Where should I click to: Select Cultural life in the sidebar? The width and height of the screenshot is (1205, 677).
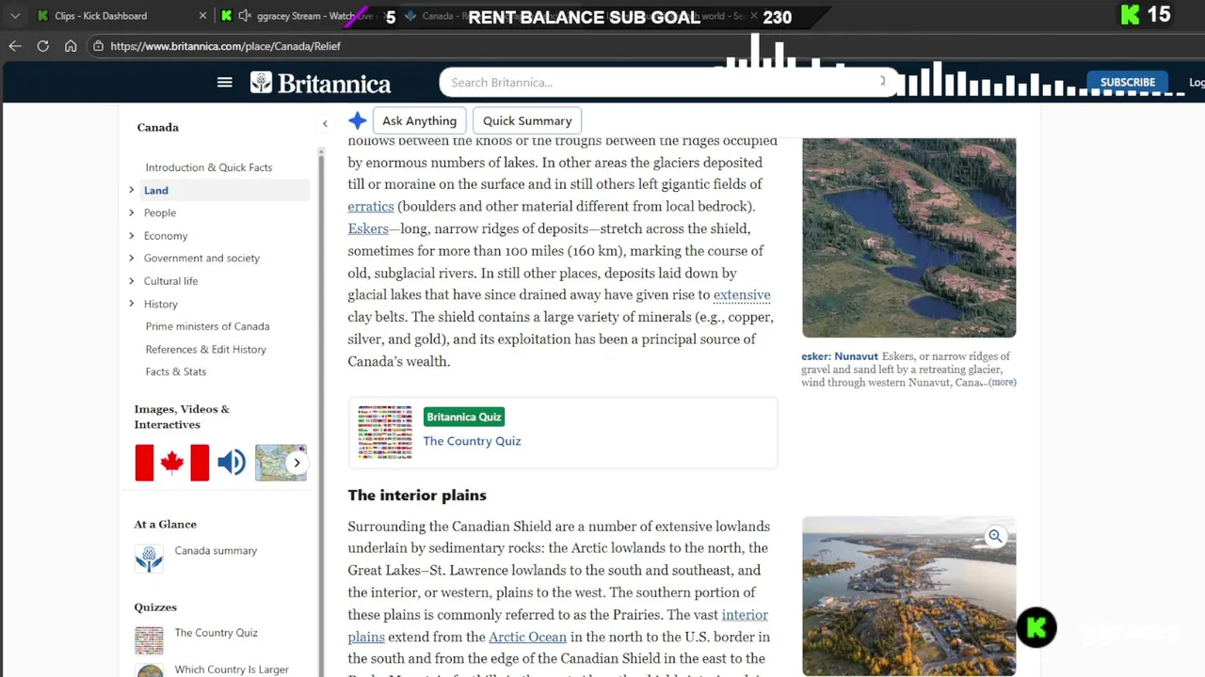pyautogui.click(x=170, y=281)
